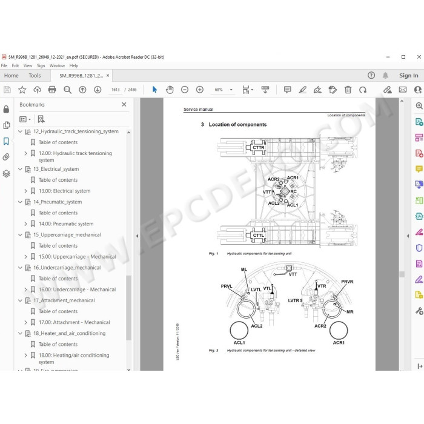Open the fit page options icon
Screen dimensions: 424x424
click(x=247, y=90)
